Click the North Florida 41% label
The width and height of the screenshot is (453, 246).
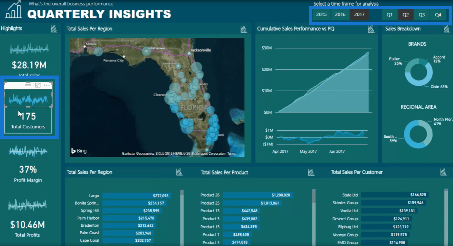443,121
